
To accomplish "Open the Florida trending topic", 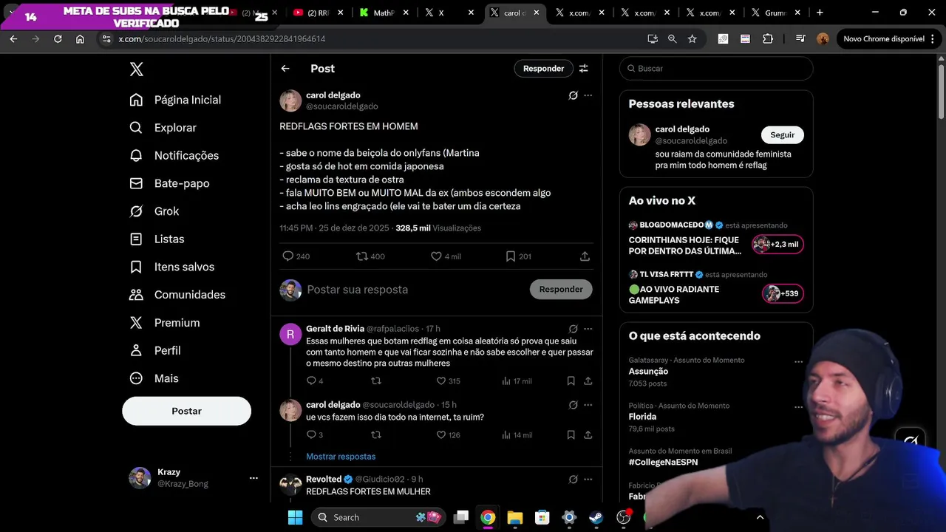I will (642, 417).
